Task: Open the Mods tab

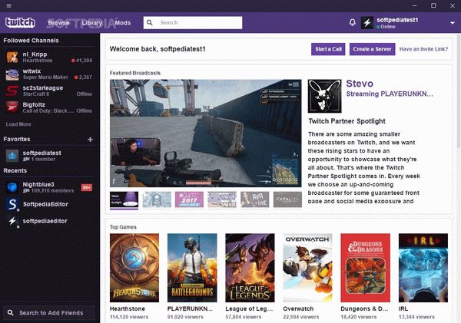Action: click(x=123, y=22)
